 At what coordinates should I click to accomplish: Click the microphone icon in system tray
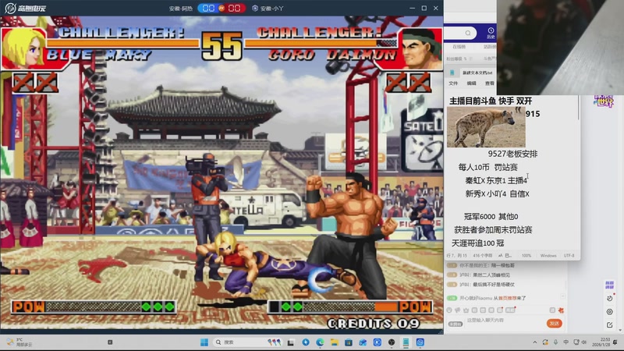tap(555, 342)
